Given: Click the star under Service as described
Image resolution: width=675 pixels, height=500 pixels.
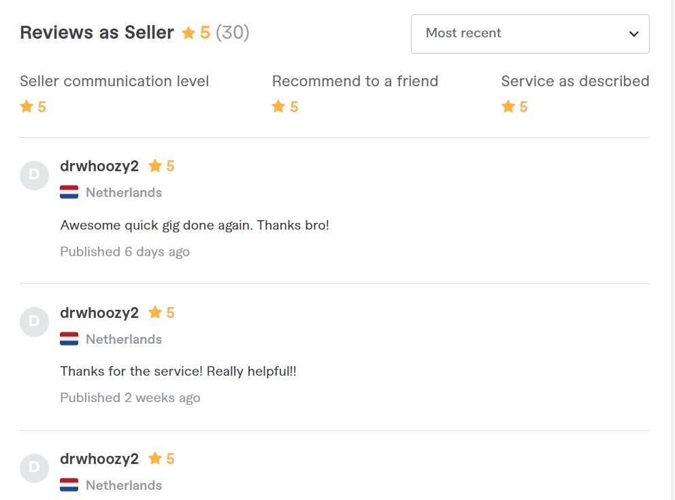Looking at the screenshot, I should (x=508, y=106).
